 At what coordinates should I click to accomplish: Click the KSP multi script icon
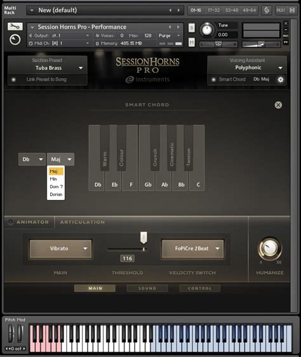[x=267, y=10]
